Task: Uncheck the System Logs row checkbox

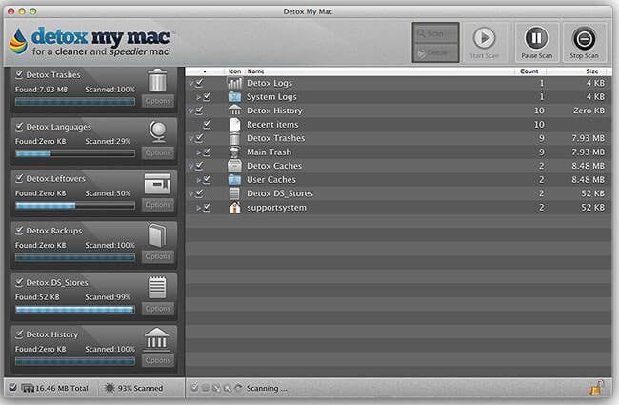Action: pyautogui.click(x=207, y=96)
